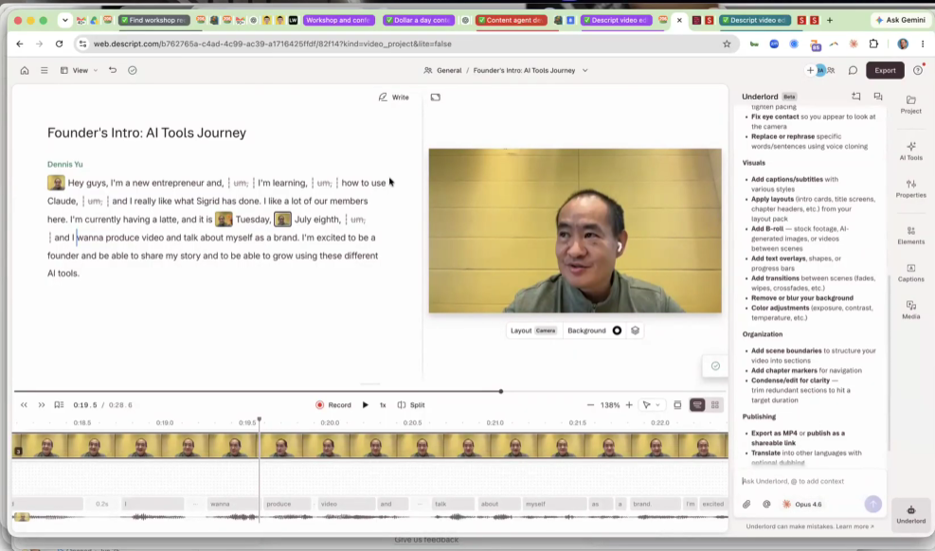Toggle the grid storyboard view button
The image size is (935, 551).
tap(715, 405)
